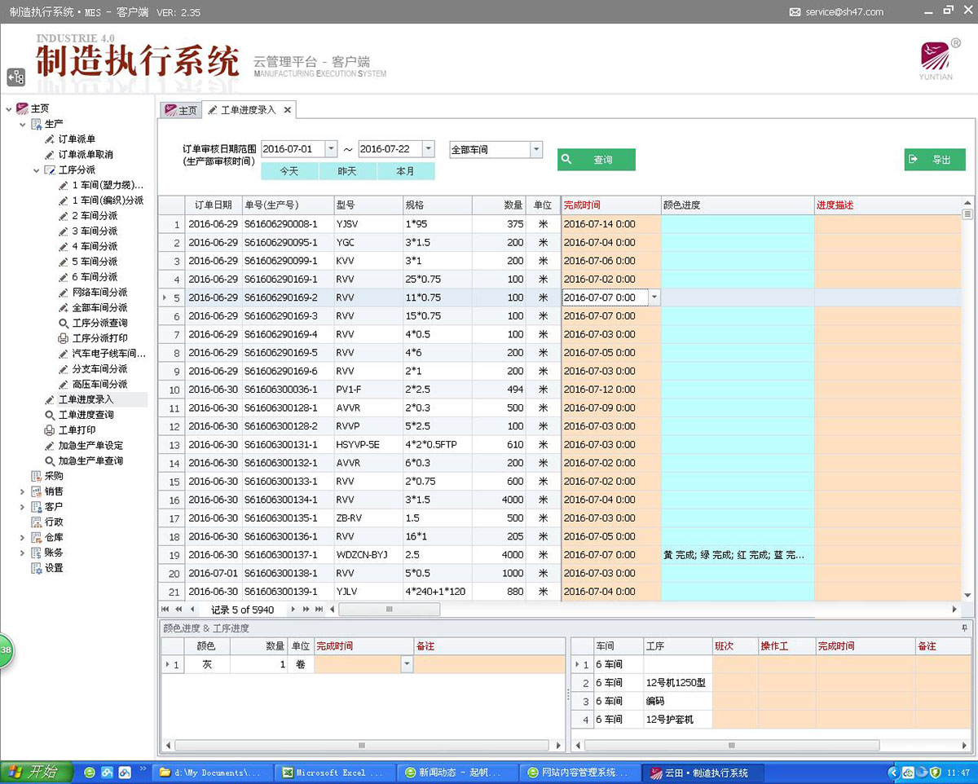The width and height of the screenshot is (978, 784).
Task: Click the 导出 export button
Action: tap(934, 160)
